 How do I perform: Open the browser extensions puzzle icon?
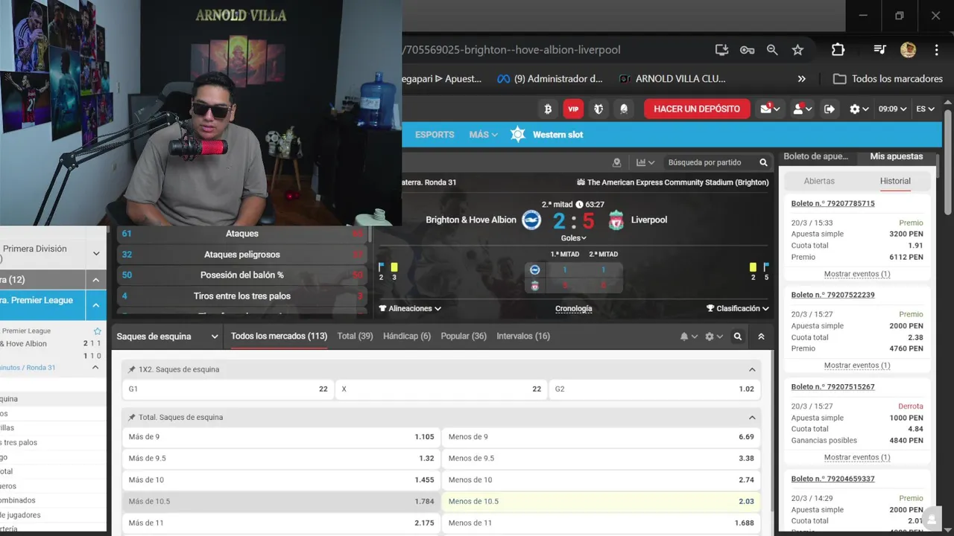tap(838, 50)
